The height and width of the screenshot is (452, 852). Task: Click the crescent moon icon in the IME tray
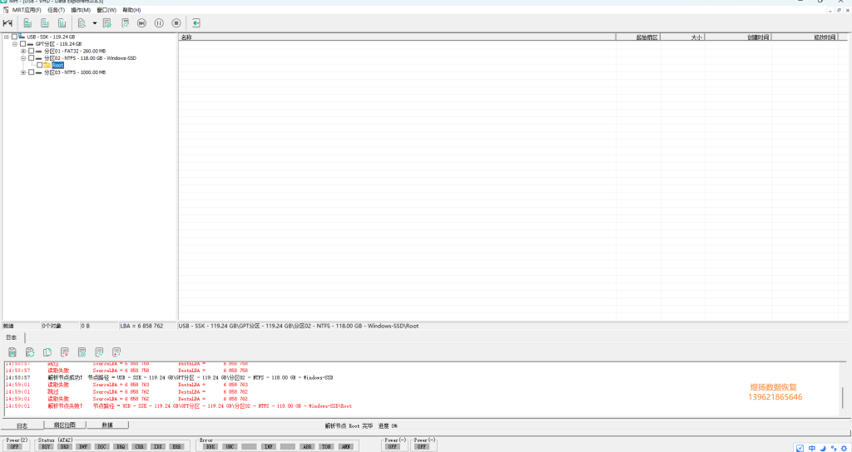click(823, 448)
